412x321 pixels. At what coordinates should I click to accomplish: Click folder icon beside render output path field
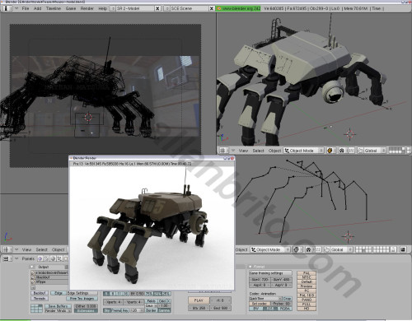[33, 272]
